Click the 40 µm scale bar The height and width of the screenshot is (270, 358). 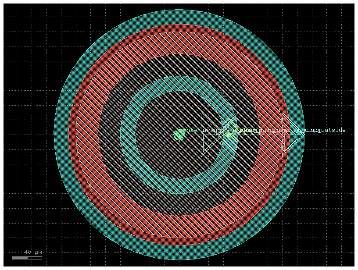tap(27, 258)
